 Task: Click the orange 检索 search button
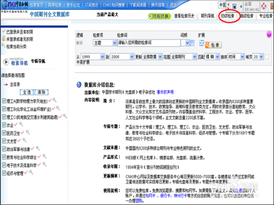pyautogui.click(x=213, y=45)
